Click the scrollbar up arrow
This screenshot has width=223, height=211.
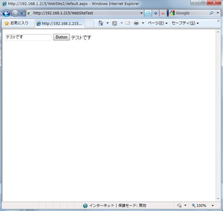tap(218, 32)
